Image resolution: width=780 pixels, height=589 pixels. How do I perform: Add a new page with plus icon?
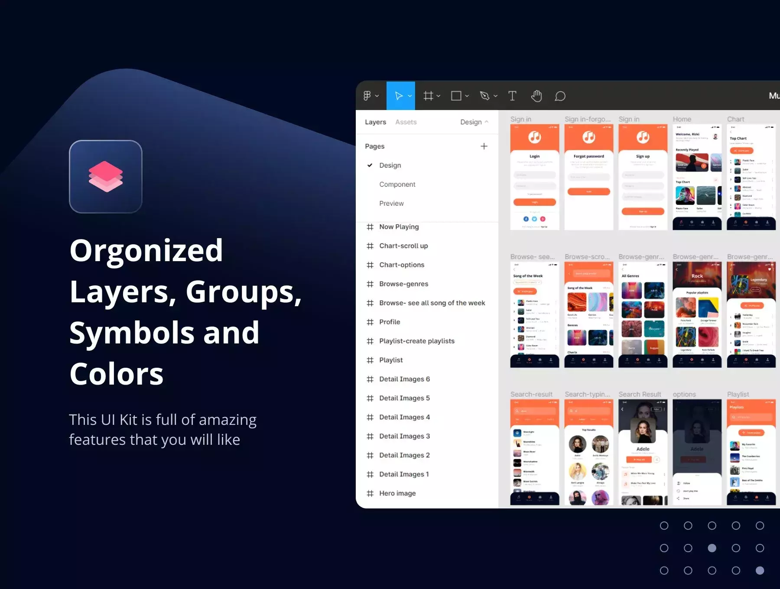click(484, 146)
